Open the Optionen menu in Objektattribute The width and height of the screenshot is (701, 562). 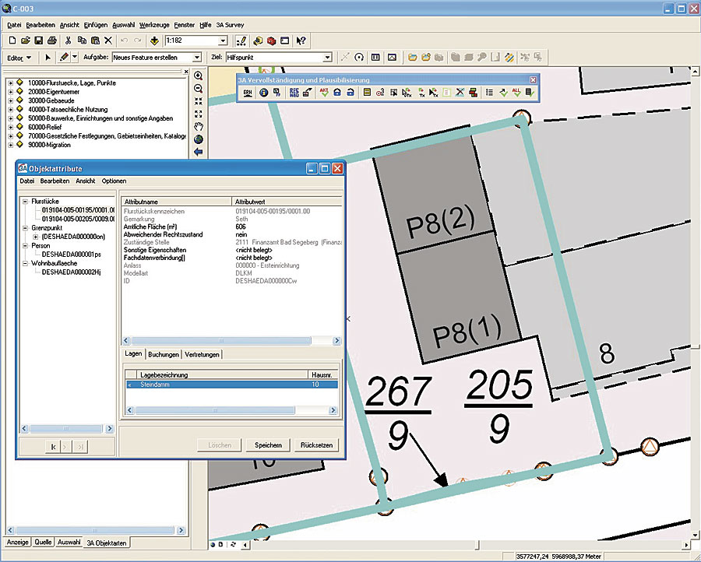[114, 181]
